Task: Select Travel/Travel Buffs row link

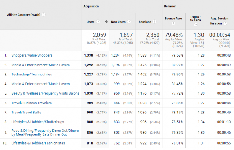Action: tap(26, 113)
